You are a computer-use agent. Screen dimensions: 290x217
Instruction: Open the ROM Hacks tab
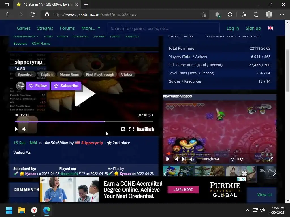click(x=41, y=44)
